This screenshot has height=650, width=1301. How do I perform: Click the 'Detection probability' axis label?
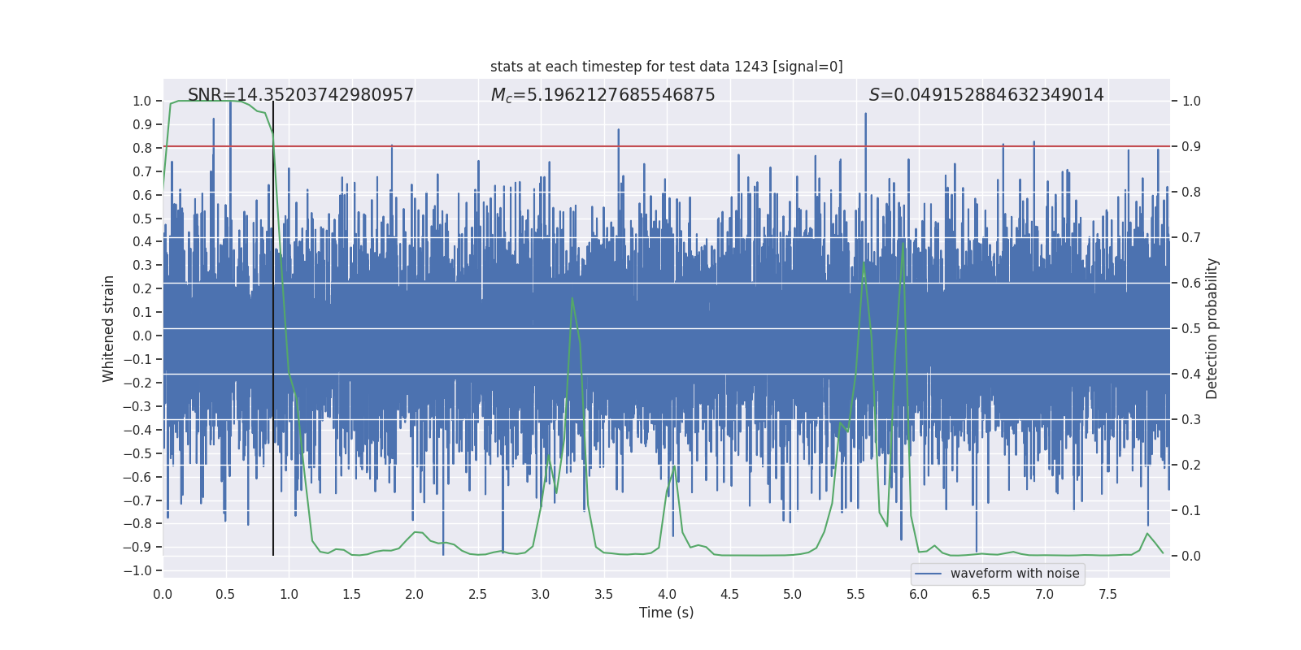coord(1212,328)
